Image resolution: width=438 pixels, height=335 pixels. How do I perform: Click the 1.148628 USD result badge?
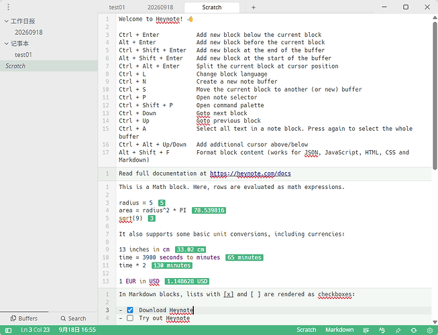(x=187, y=281)
